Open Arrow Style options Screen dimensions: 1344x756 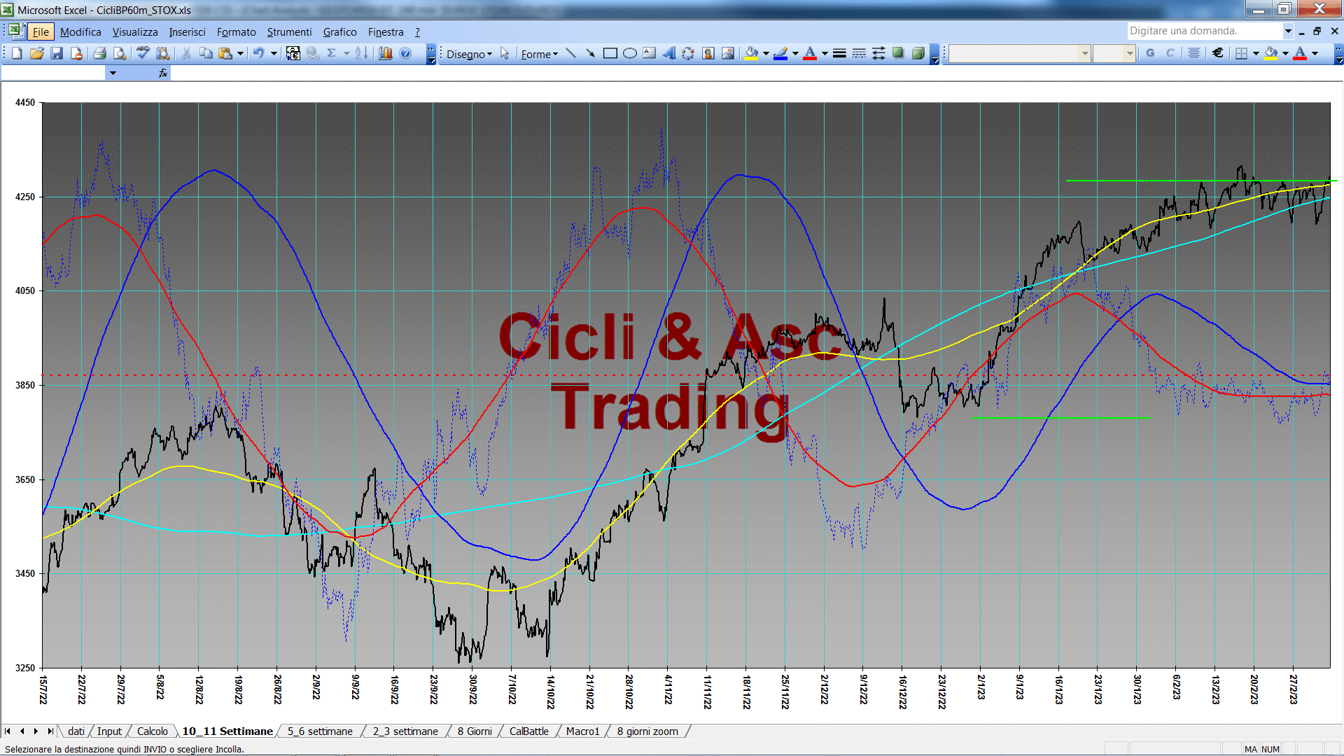[x=878, y=53]
